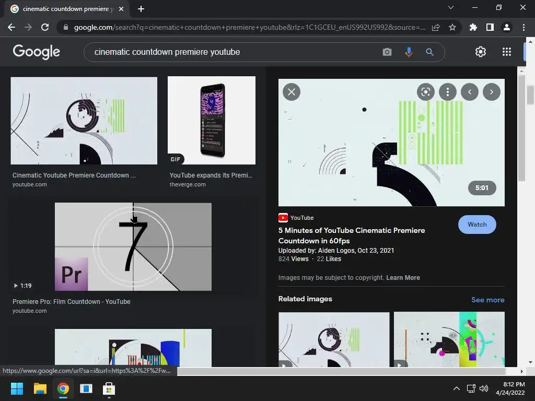Open first related image thumbnail
The width and height of the screenshot is (535, 401).
pos(334,339)
